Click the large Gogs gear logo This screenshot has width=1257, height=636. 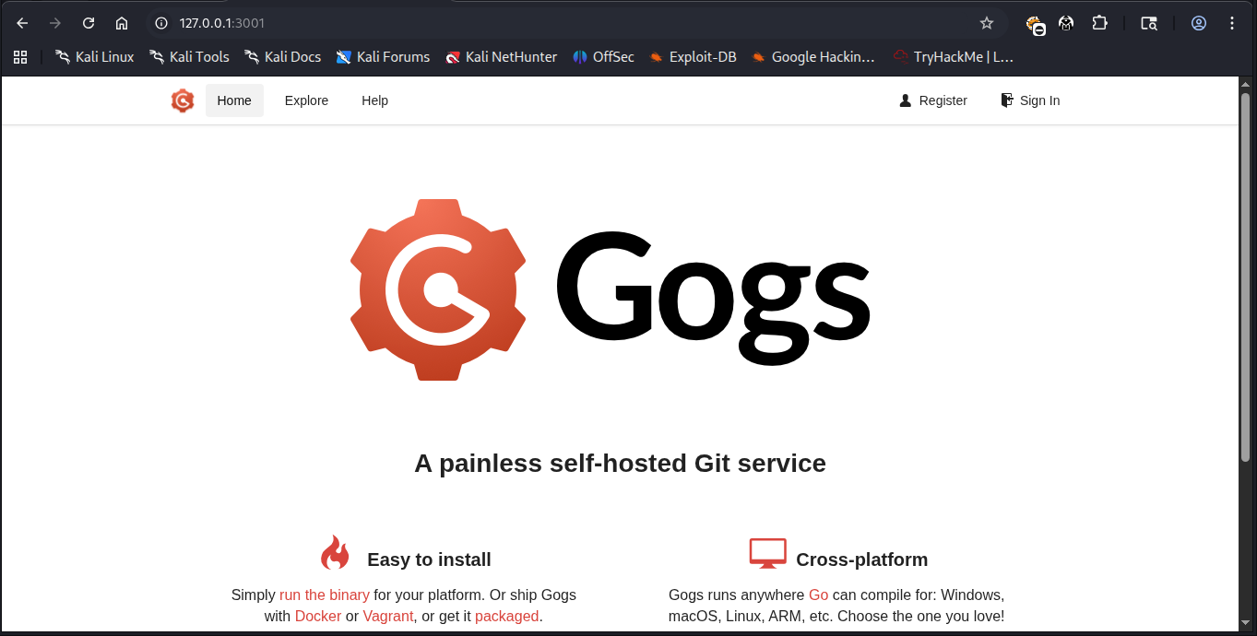click(x=438, y=289)
